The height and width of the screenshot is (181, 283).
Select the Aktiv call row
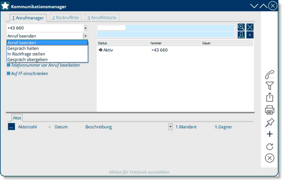(x=175, y=50)
